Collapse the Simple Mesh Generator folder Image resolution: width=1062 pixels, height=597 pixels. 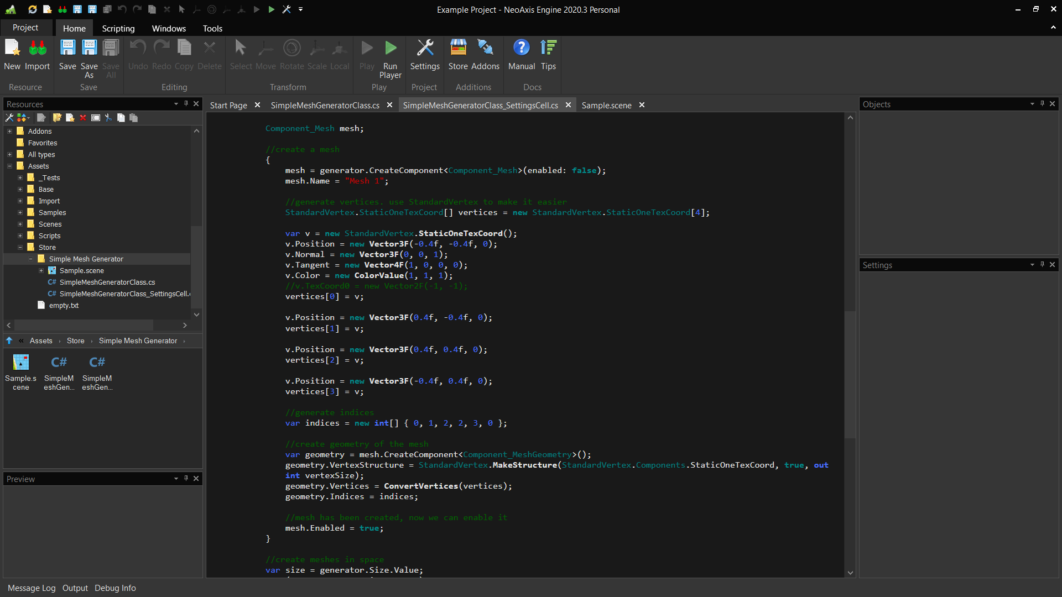[30, 259]
